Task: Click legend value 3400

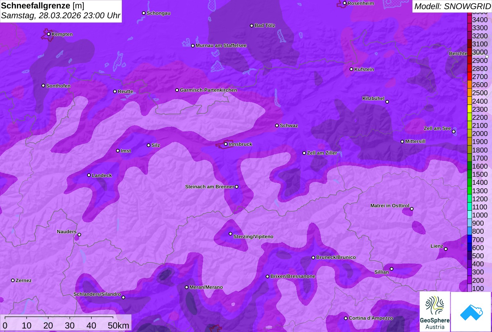Action: (480, 20)
